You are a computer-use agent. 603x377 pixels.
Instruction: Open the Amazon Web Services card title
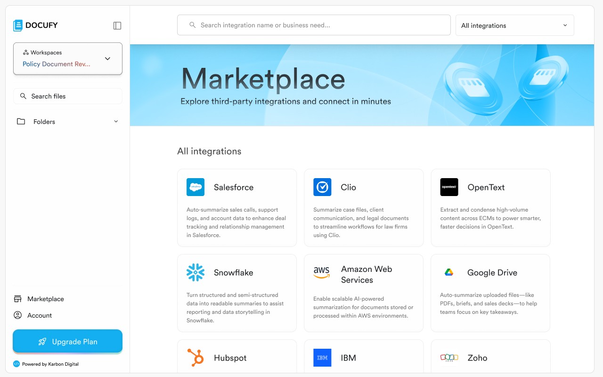point(367,274)
